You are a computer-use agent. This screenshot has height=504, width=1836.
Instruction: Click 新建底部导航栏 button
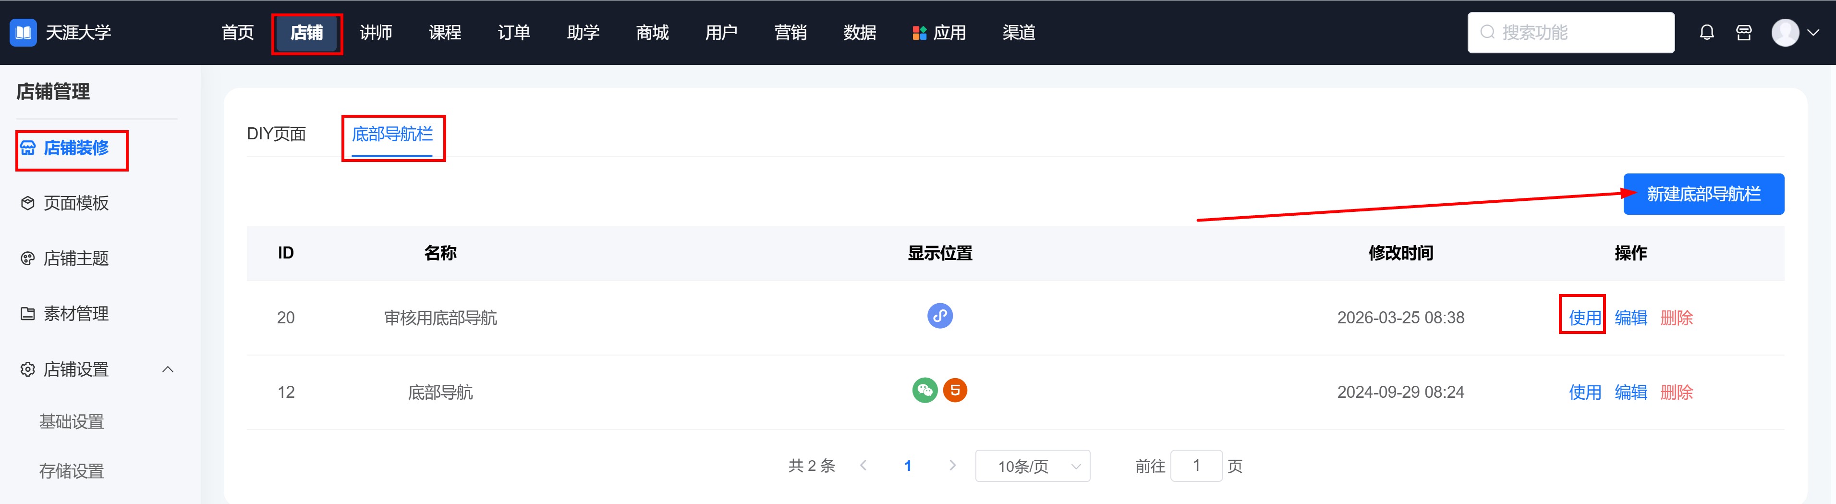coord(1702,194)
